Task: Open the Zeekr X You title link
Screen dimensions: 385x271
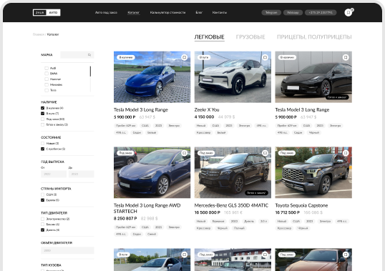Action: 207,110
